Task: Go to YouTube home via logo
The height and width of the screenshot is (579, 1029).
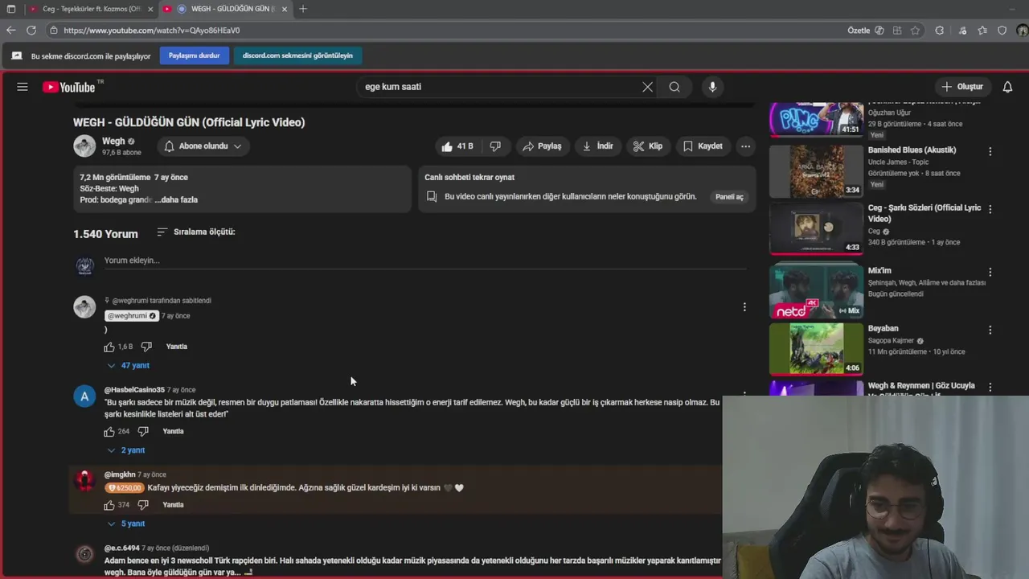Action: pos(69,87)
